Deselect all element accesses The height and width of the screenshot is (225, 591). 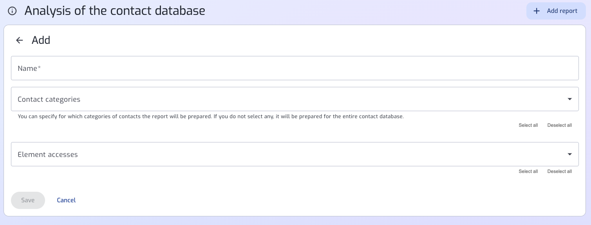pos(559,171)
